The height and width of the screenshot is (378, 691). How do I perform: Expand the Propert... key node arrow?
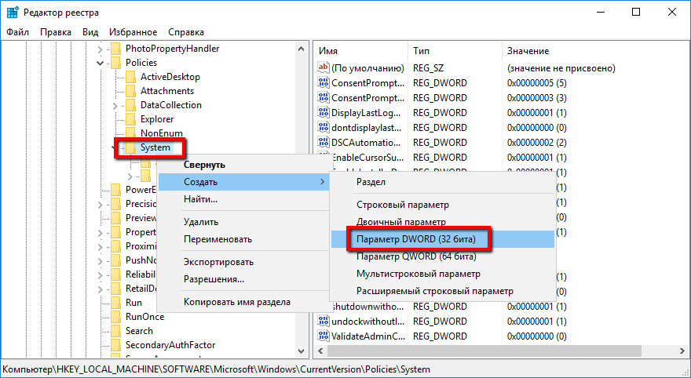[101, 233]
